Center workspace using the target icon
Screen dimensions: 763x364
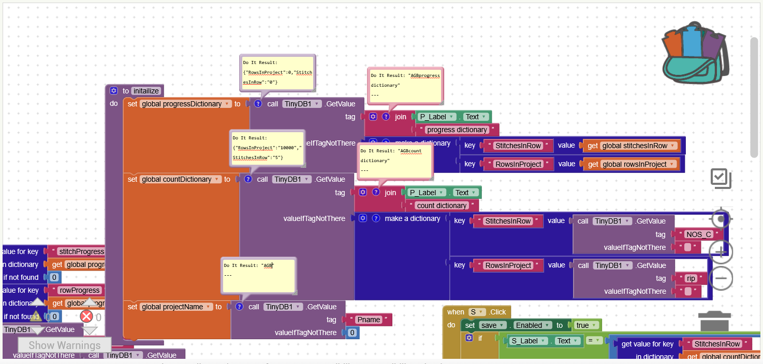coord(721,219)
